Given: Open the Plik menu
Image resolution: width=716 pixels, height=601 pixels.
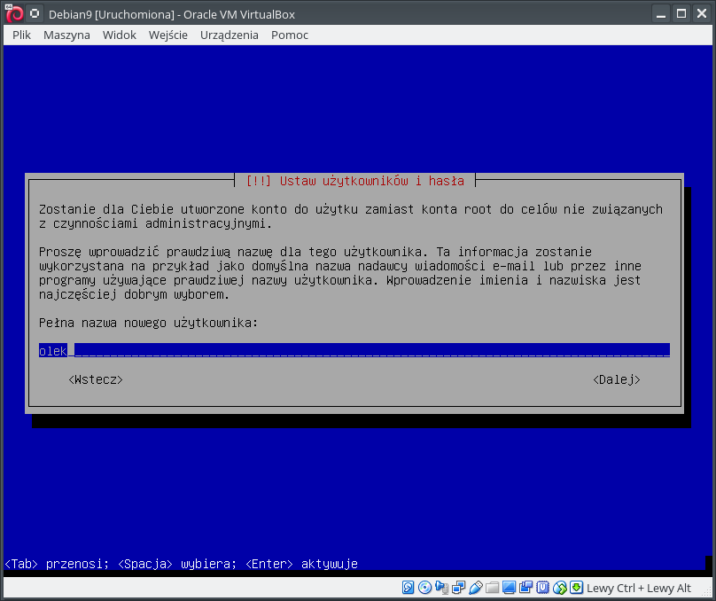Looking at the screenshot, I should [22, 35].
